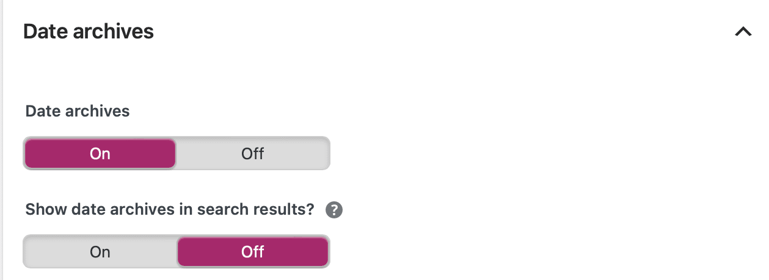Turn Date archives On
Screen dimensions: 769x280
pos(100,153)
